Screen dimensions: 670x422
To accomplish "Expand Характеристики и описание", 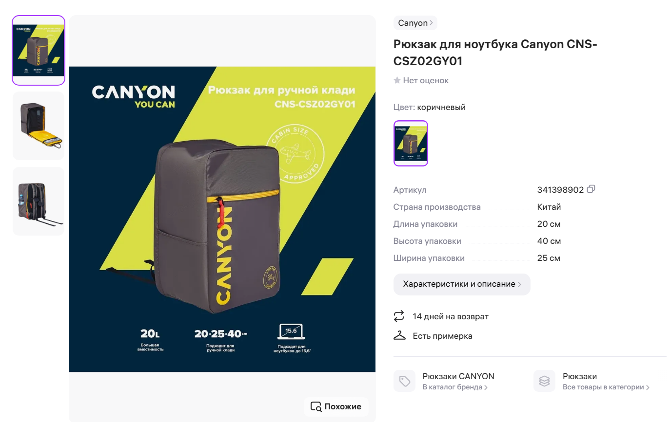I will pyautogui.click(x=462, y=284).
